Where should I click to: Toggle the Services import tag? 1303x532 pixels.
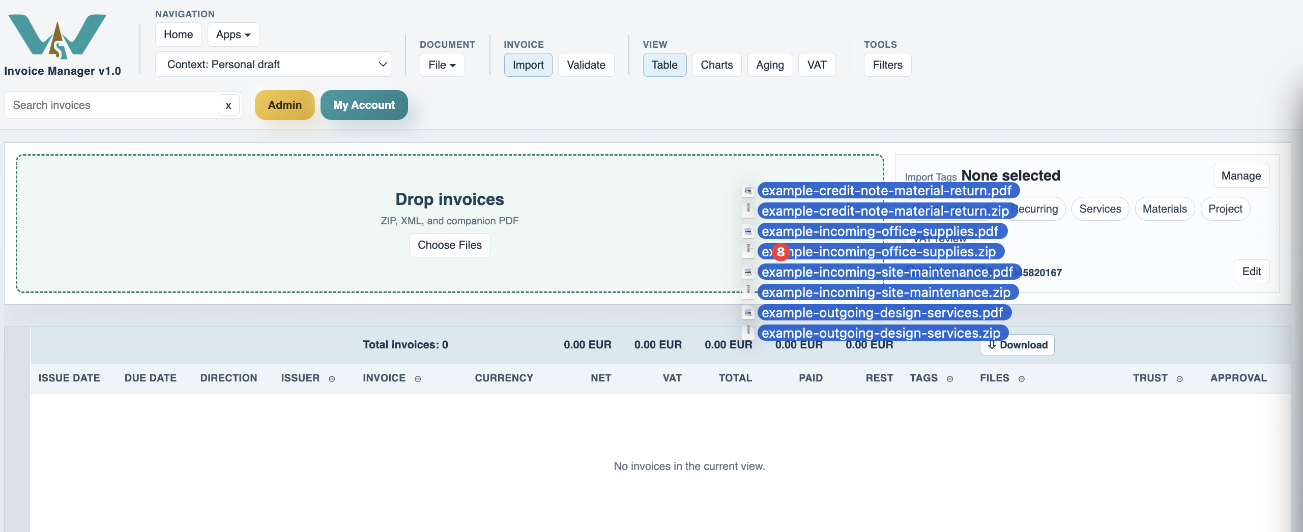click(1101, 209)
